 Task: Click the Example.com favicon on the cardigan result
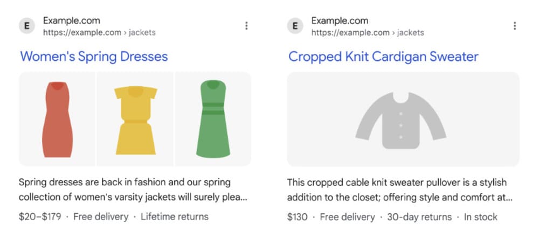point(295,26)
